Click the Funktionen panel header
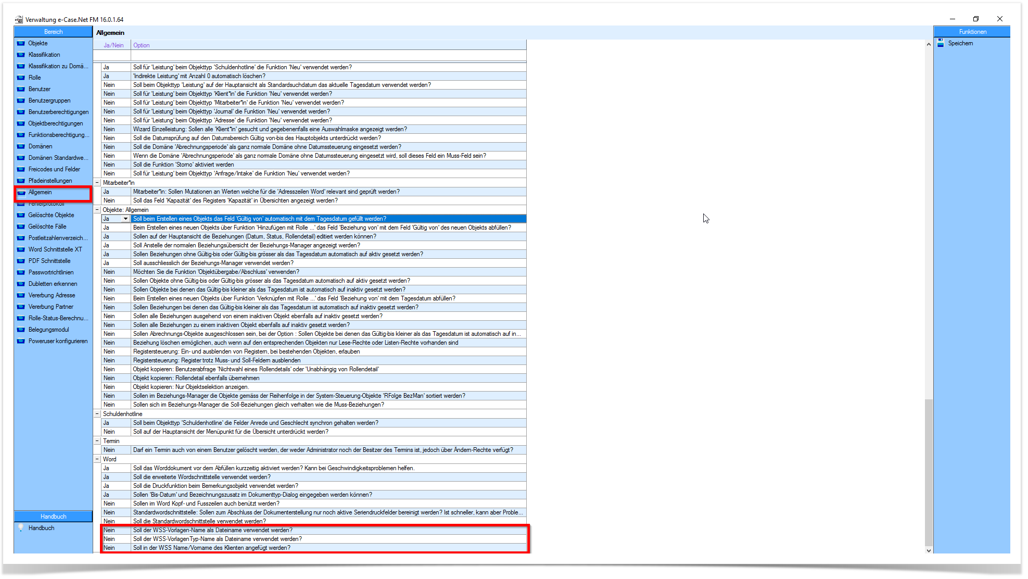1028x579 pixels. 972,32
